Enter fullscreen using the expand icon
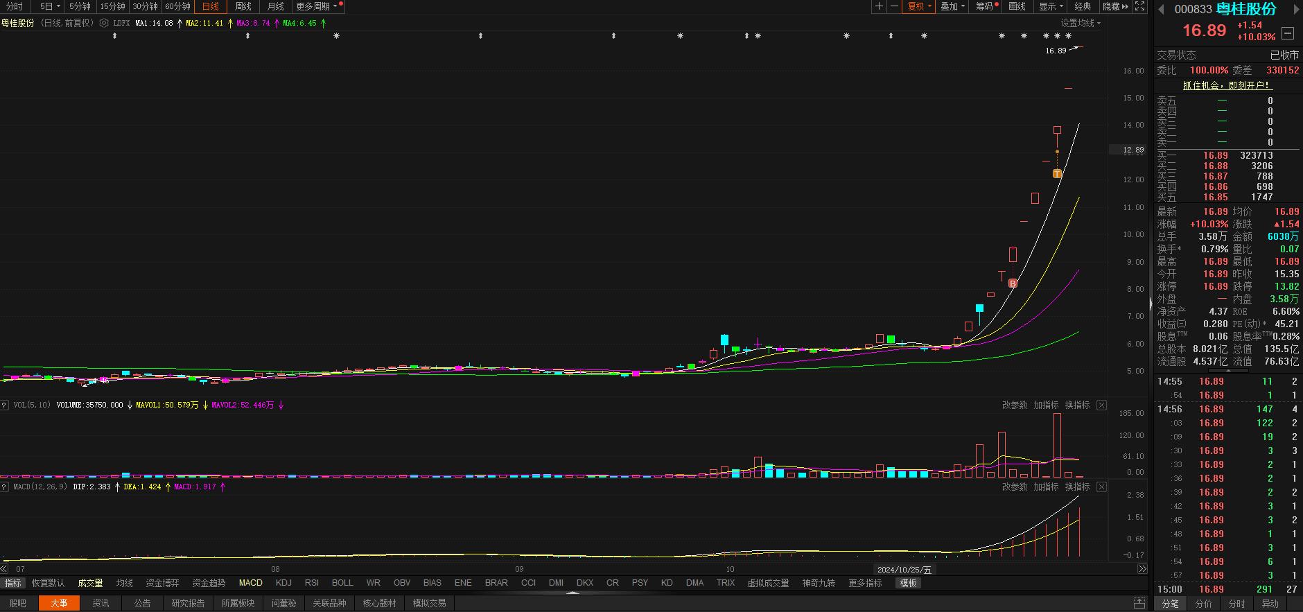 click(x=1140, y=6)
